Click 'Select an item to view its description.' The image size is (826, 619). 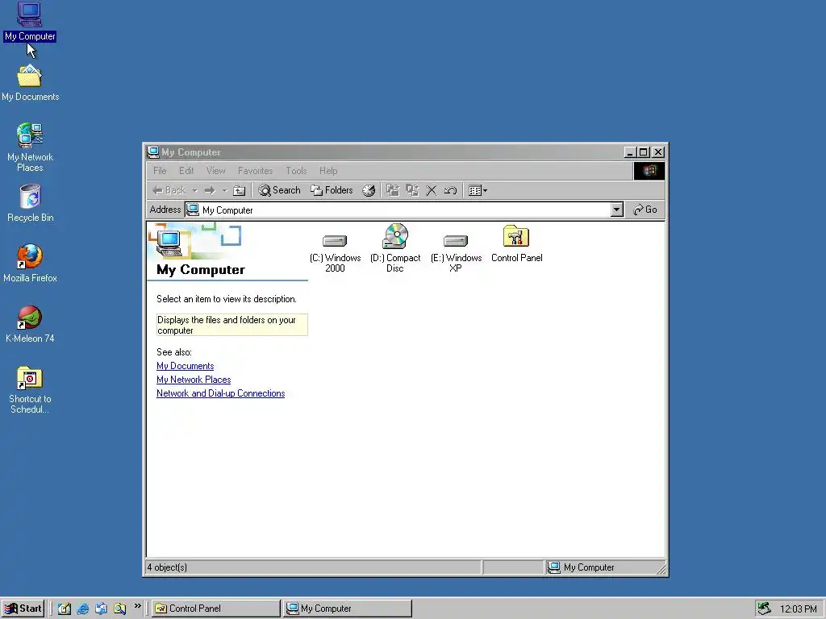tap(227, 299)
